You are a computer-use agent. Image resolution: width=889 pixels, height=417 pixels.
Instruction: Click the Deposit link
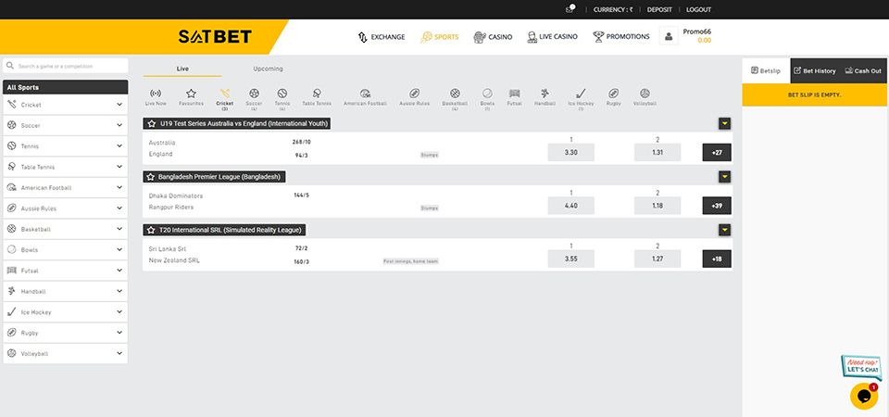click(x=659, y=9)
